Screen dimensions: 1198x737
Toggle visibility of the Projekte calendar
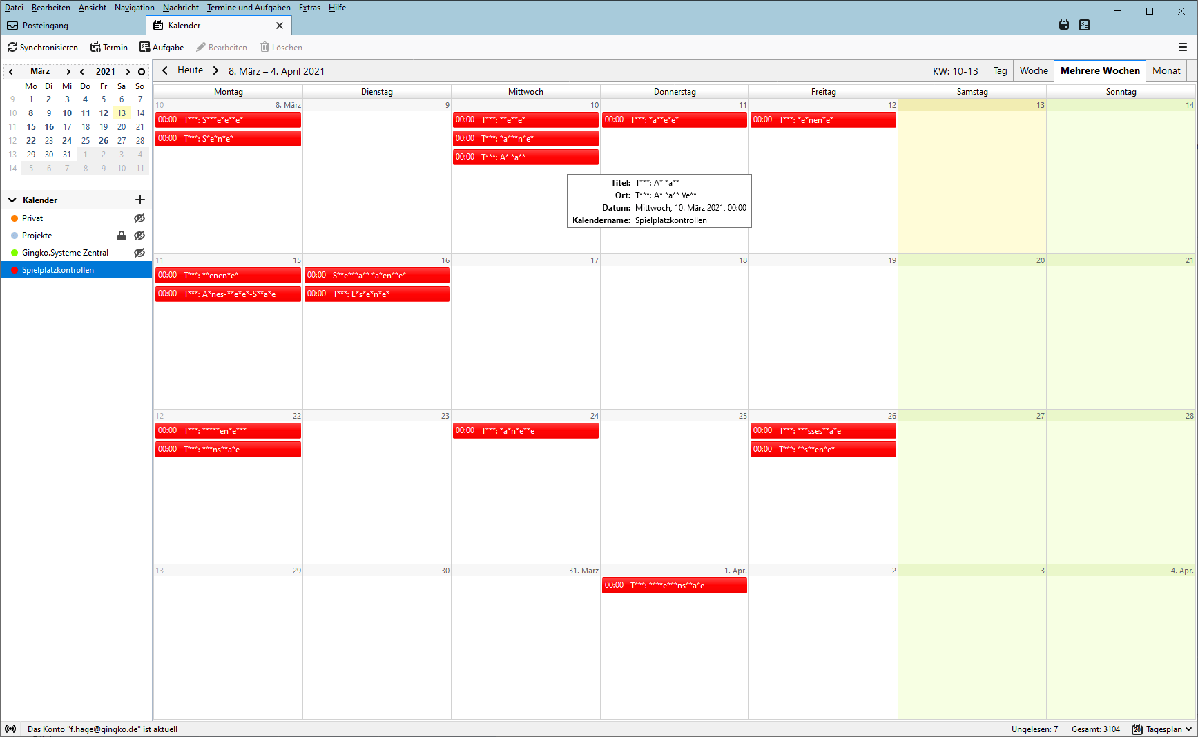pyautogui.click(x=139, y=236)
